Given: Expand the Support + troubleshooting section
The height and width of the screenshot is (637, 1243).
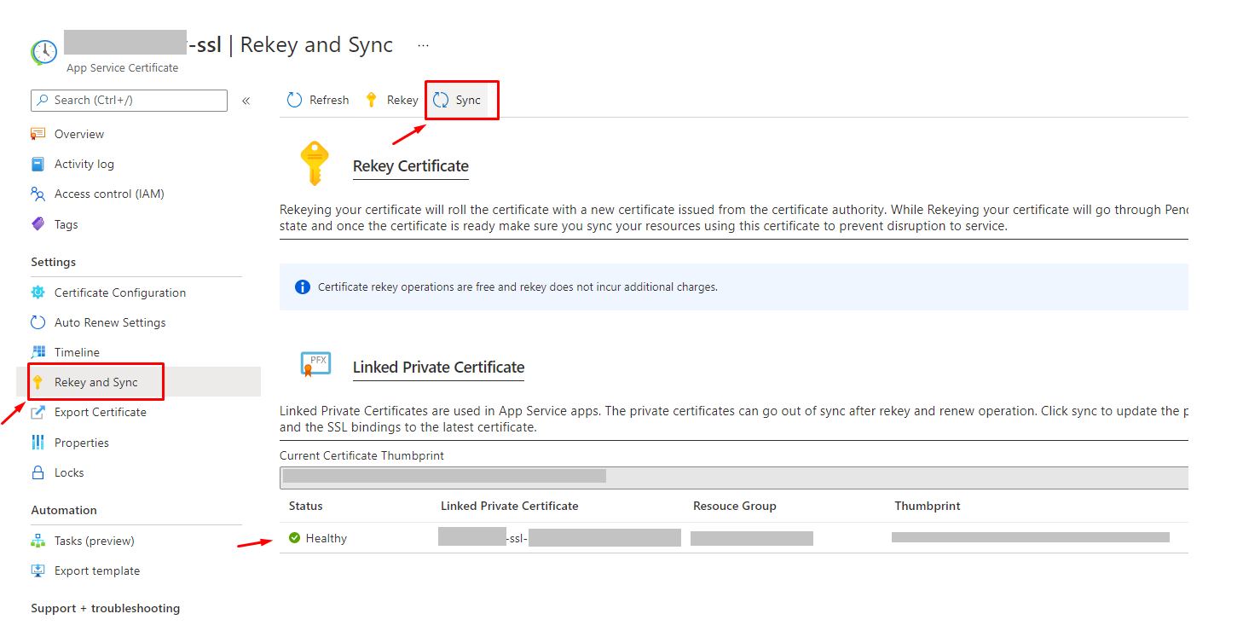Looking at the screenshot, I should click(105, 608).
